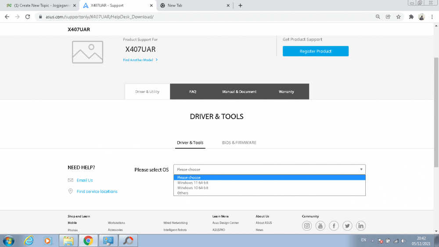Click the Email Us link
The image size is (439, 247).
(x=85, y=180)
